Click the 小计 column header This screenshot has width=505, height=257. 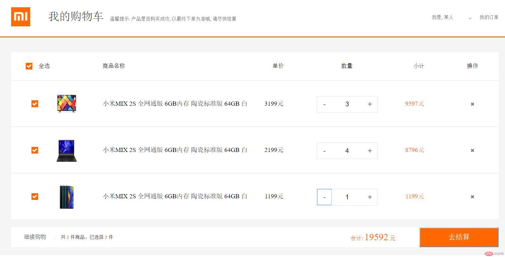[419, 66]
